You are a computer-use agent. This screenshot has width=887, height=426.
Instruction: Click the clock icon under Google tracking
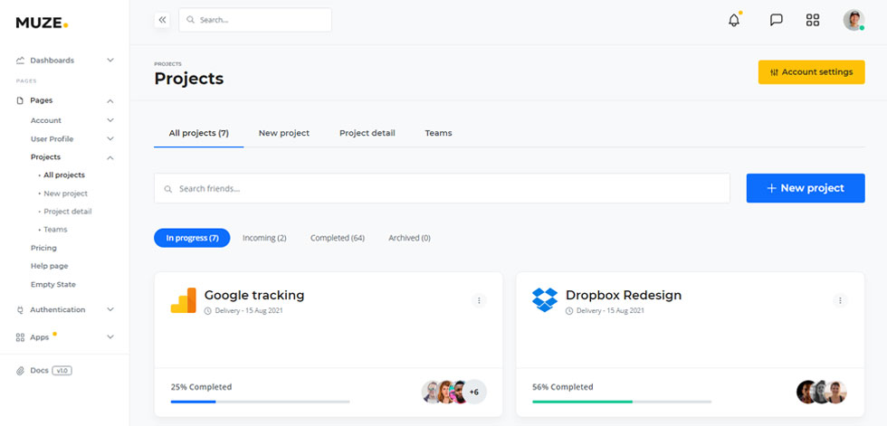pyautogui.click(x=207, y=311)
